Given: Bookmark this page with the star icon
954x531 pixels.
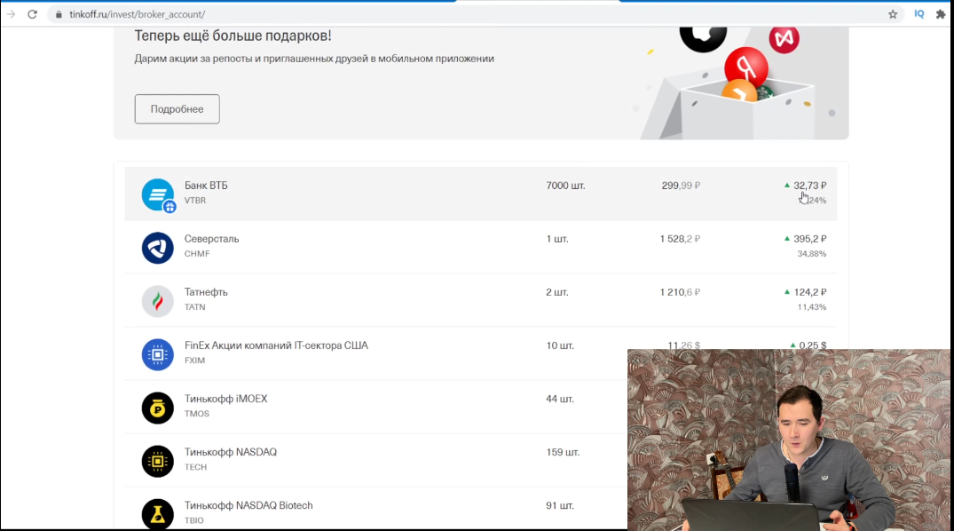Looking at the screenshot, I should [x=893, y=14].
